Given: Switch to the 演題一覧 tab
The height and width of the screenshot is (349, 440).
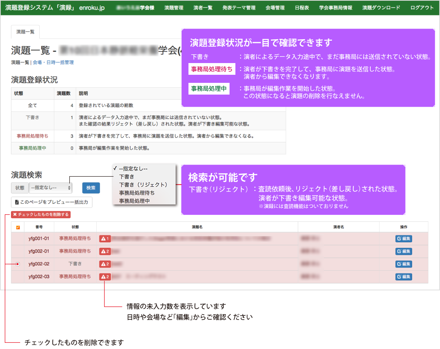Looking at the screenshot, I should tap(25, 32).
